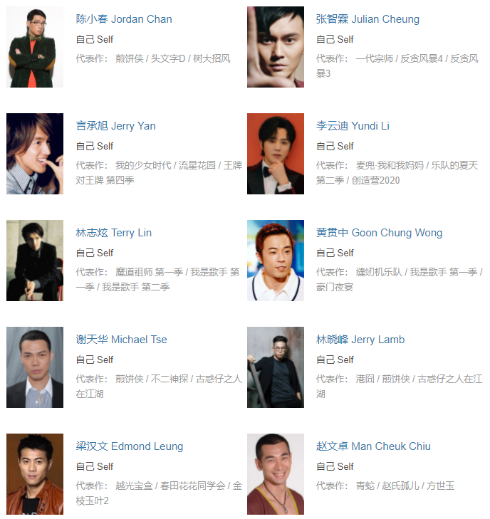Click Edmond Leung's portrait thumbnail

[x=35, y=474]
